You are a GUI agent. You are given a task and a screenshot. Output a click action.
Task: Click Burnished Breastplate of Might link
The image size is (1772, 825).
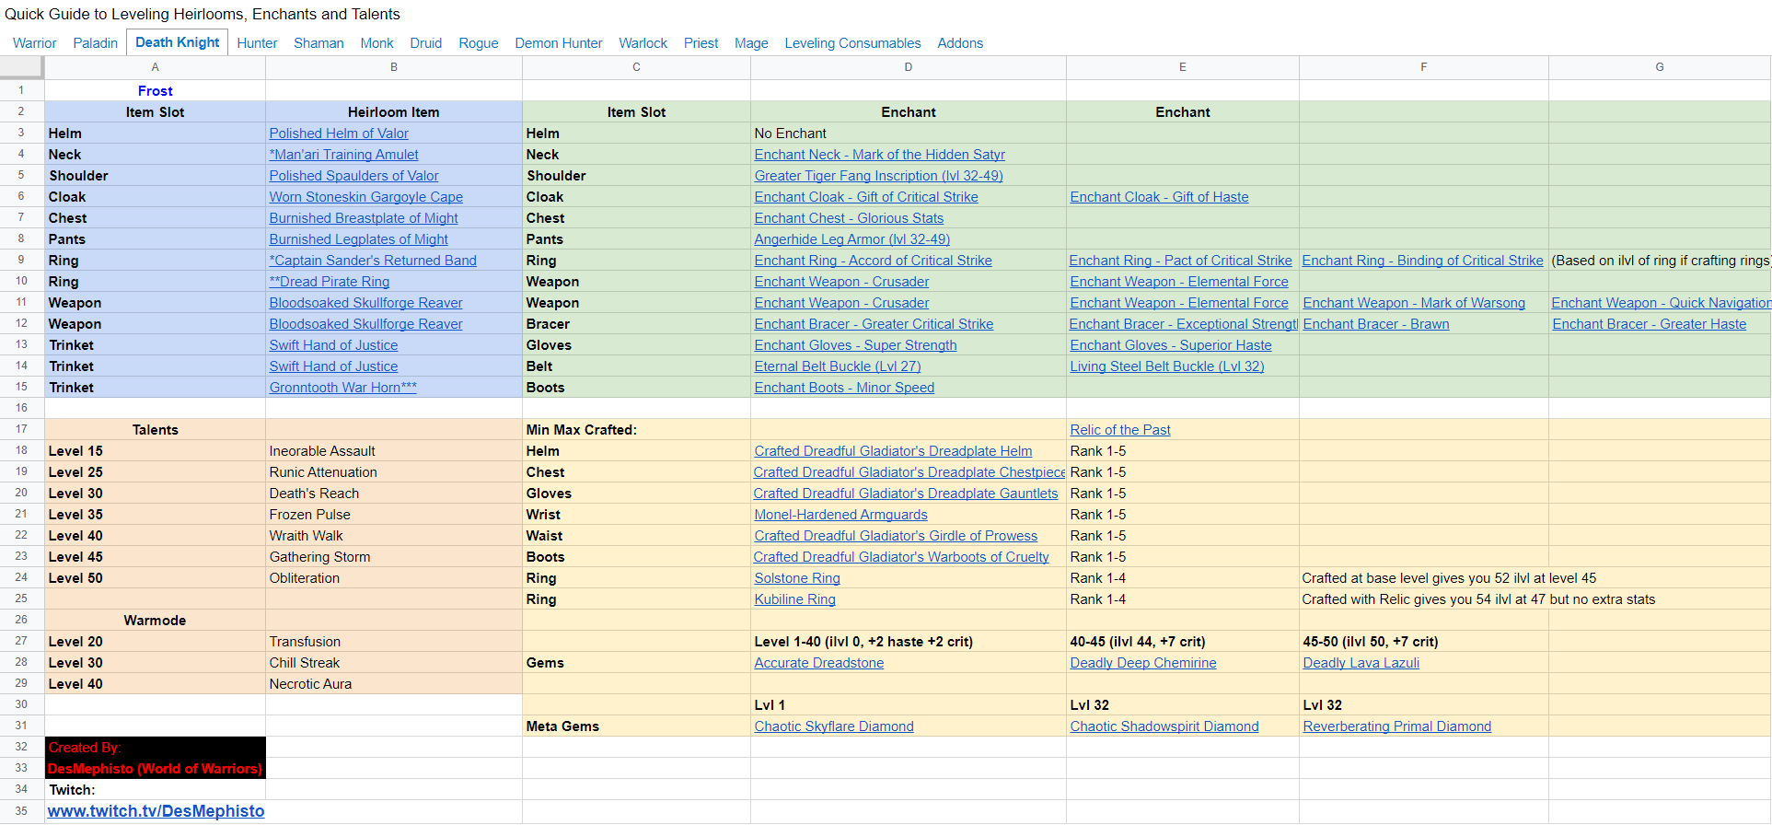[x=364, y=218]
